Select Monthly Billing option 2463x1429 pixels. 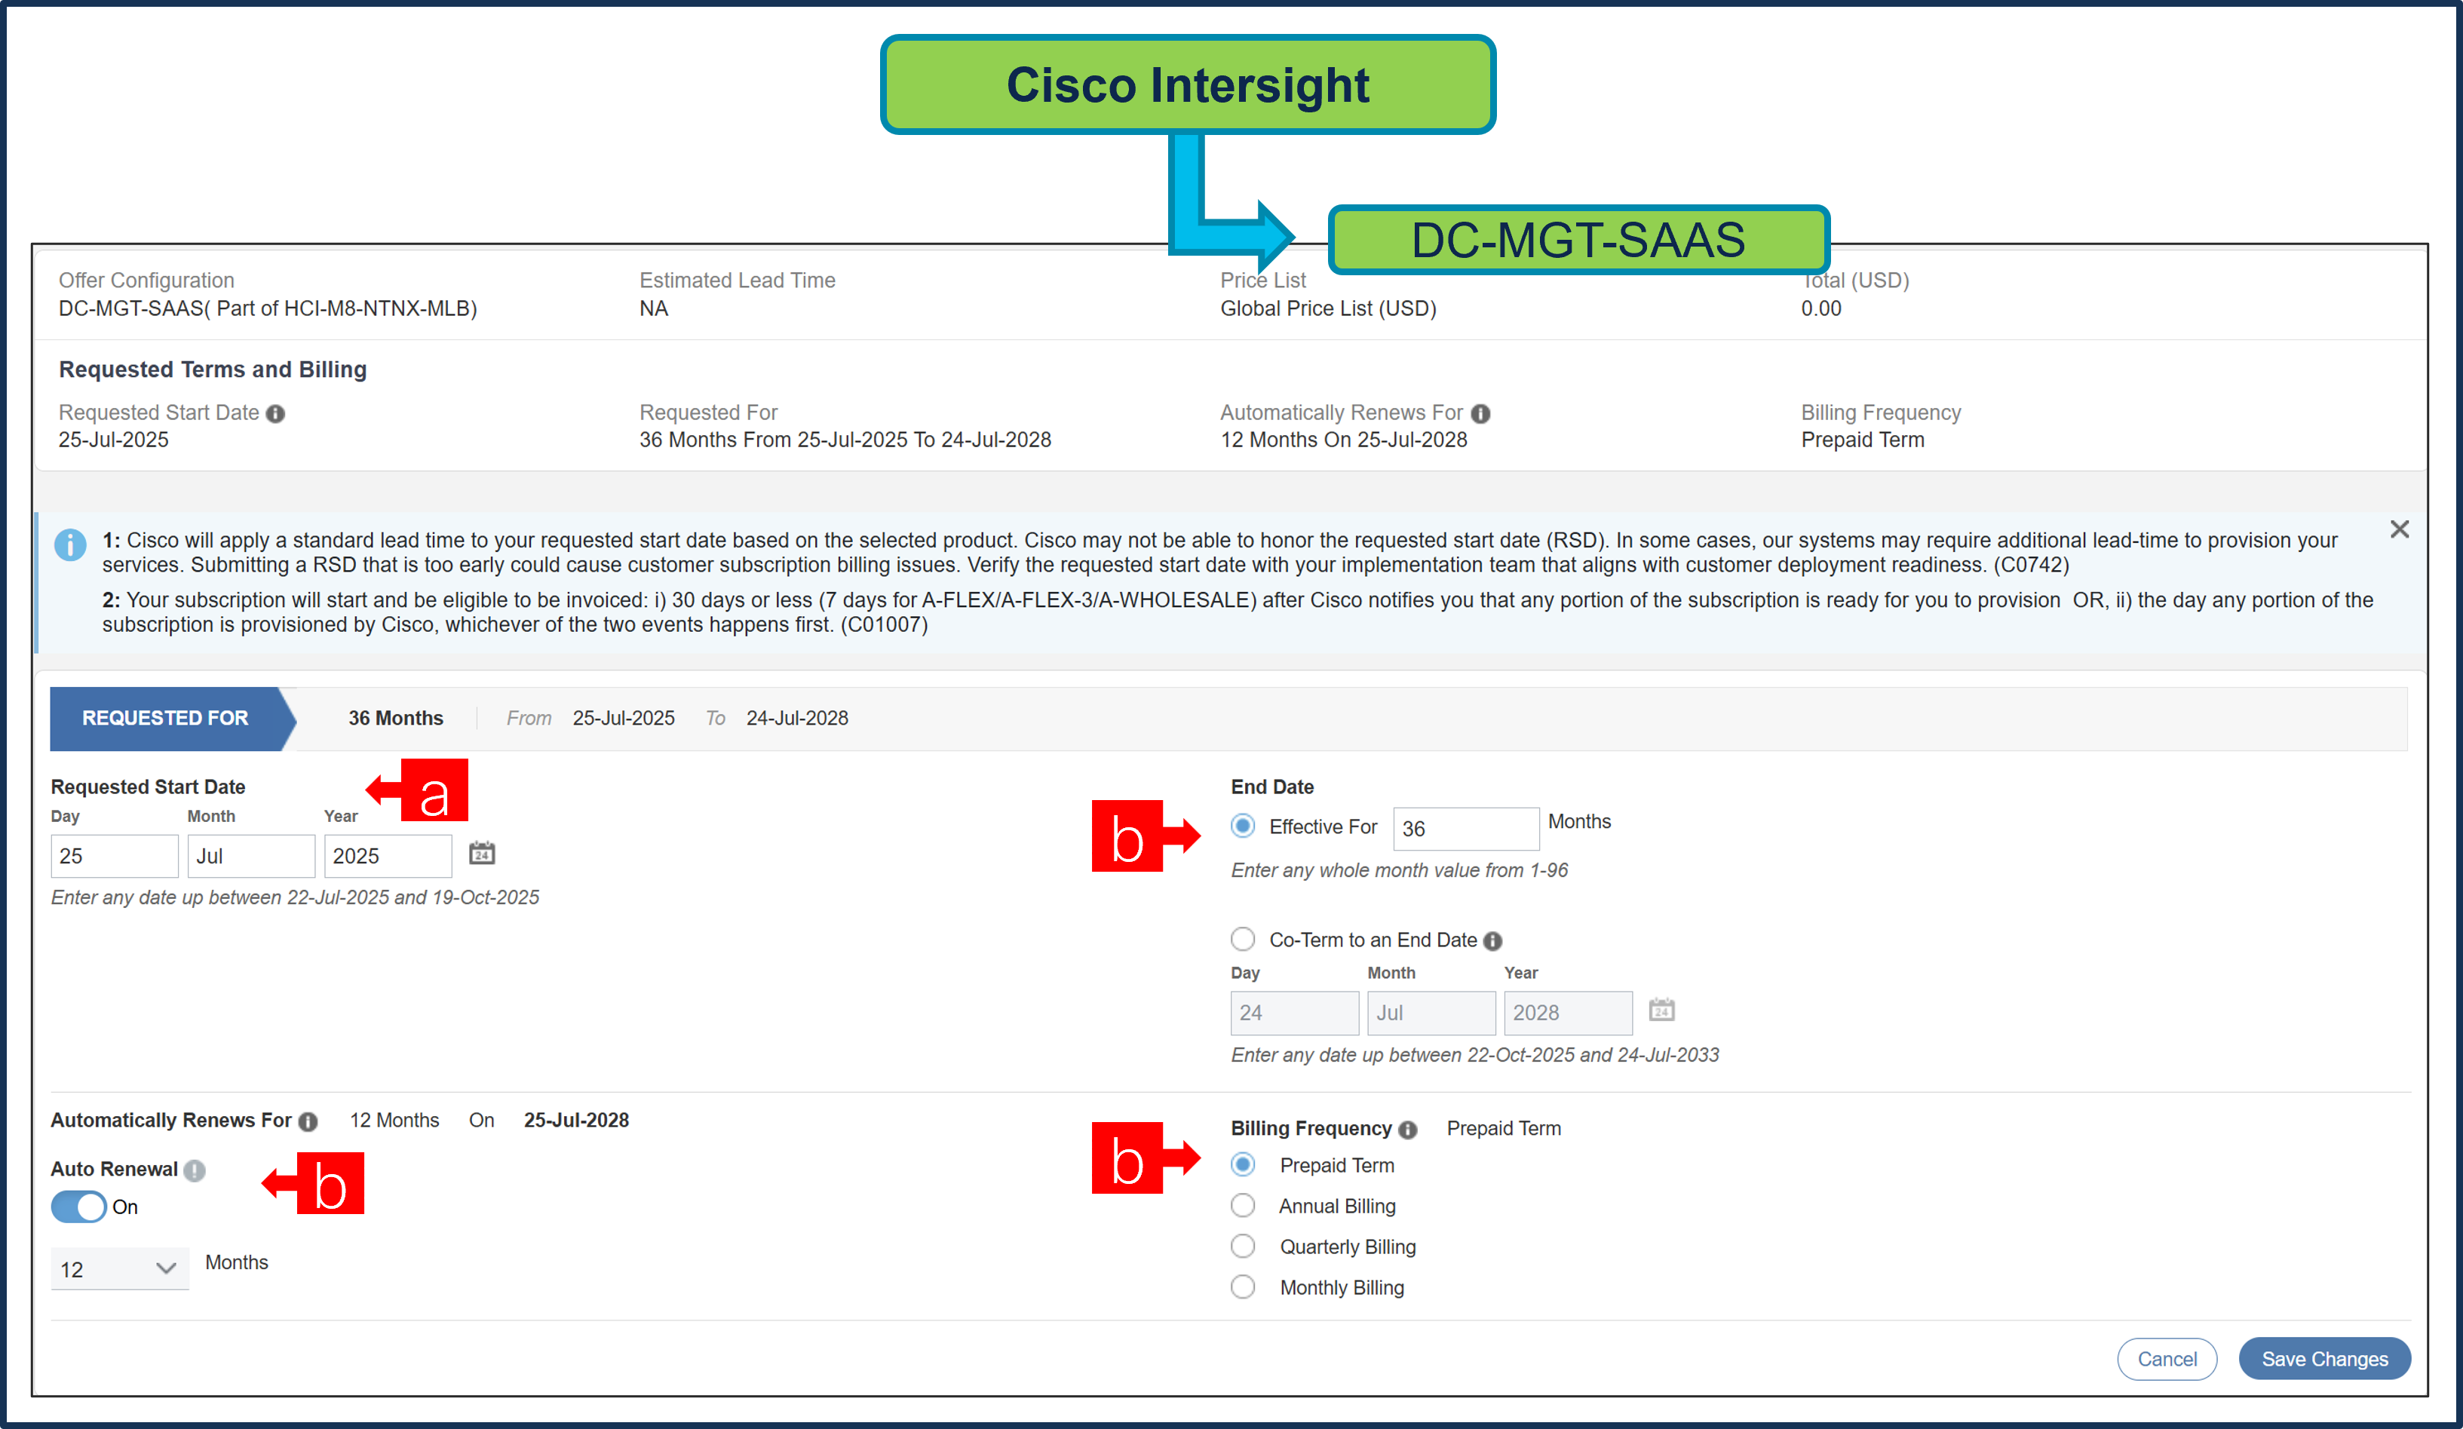pyautogui.click(x=1242, y=1286)
